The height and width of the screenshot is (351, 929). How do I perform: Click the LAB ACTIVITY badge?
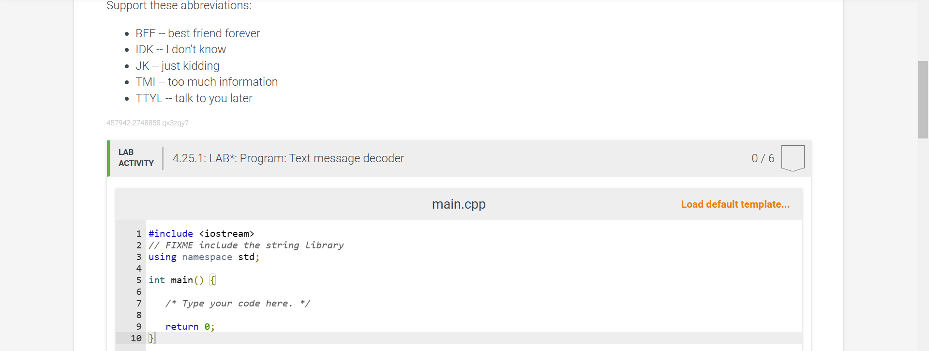tap(135, 158)
